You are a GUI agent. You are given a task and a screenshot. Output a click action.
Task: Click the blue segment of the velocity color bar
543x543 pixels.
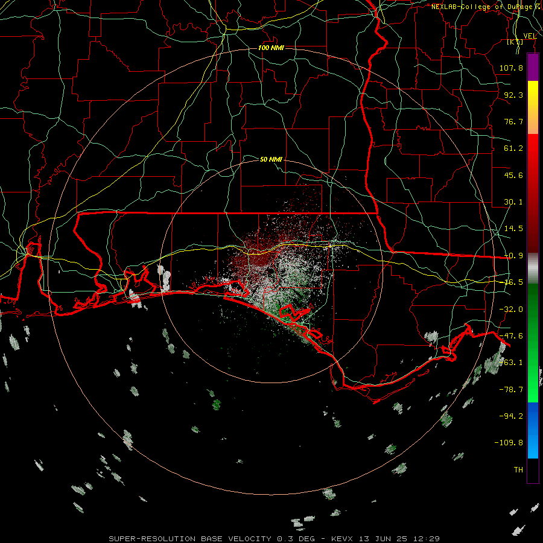[533, 430]
